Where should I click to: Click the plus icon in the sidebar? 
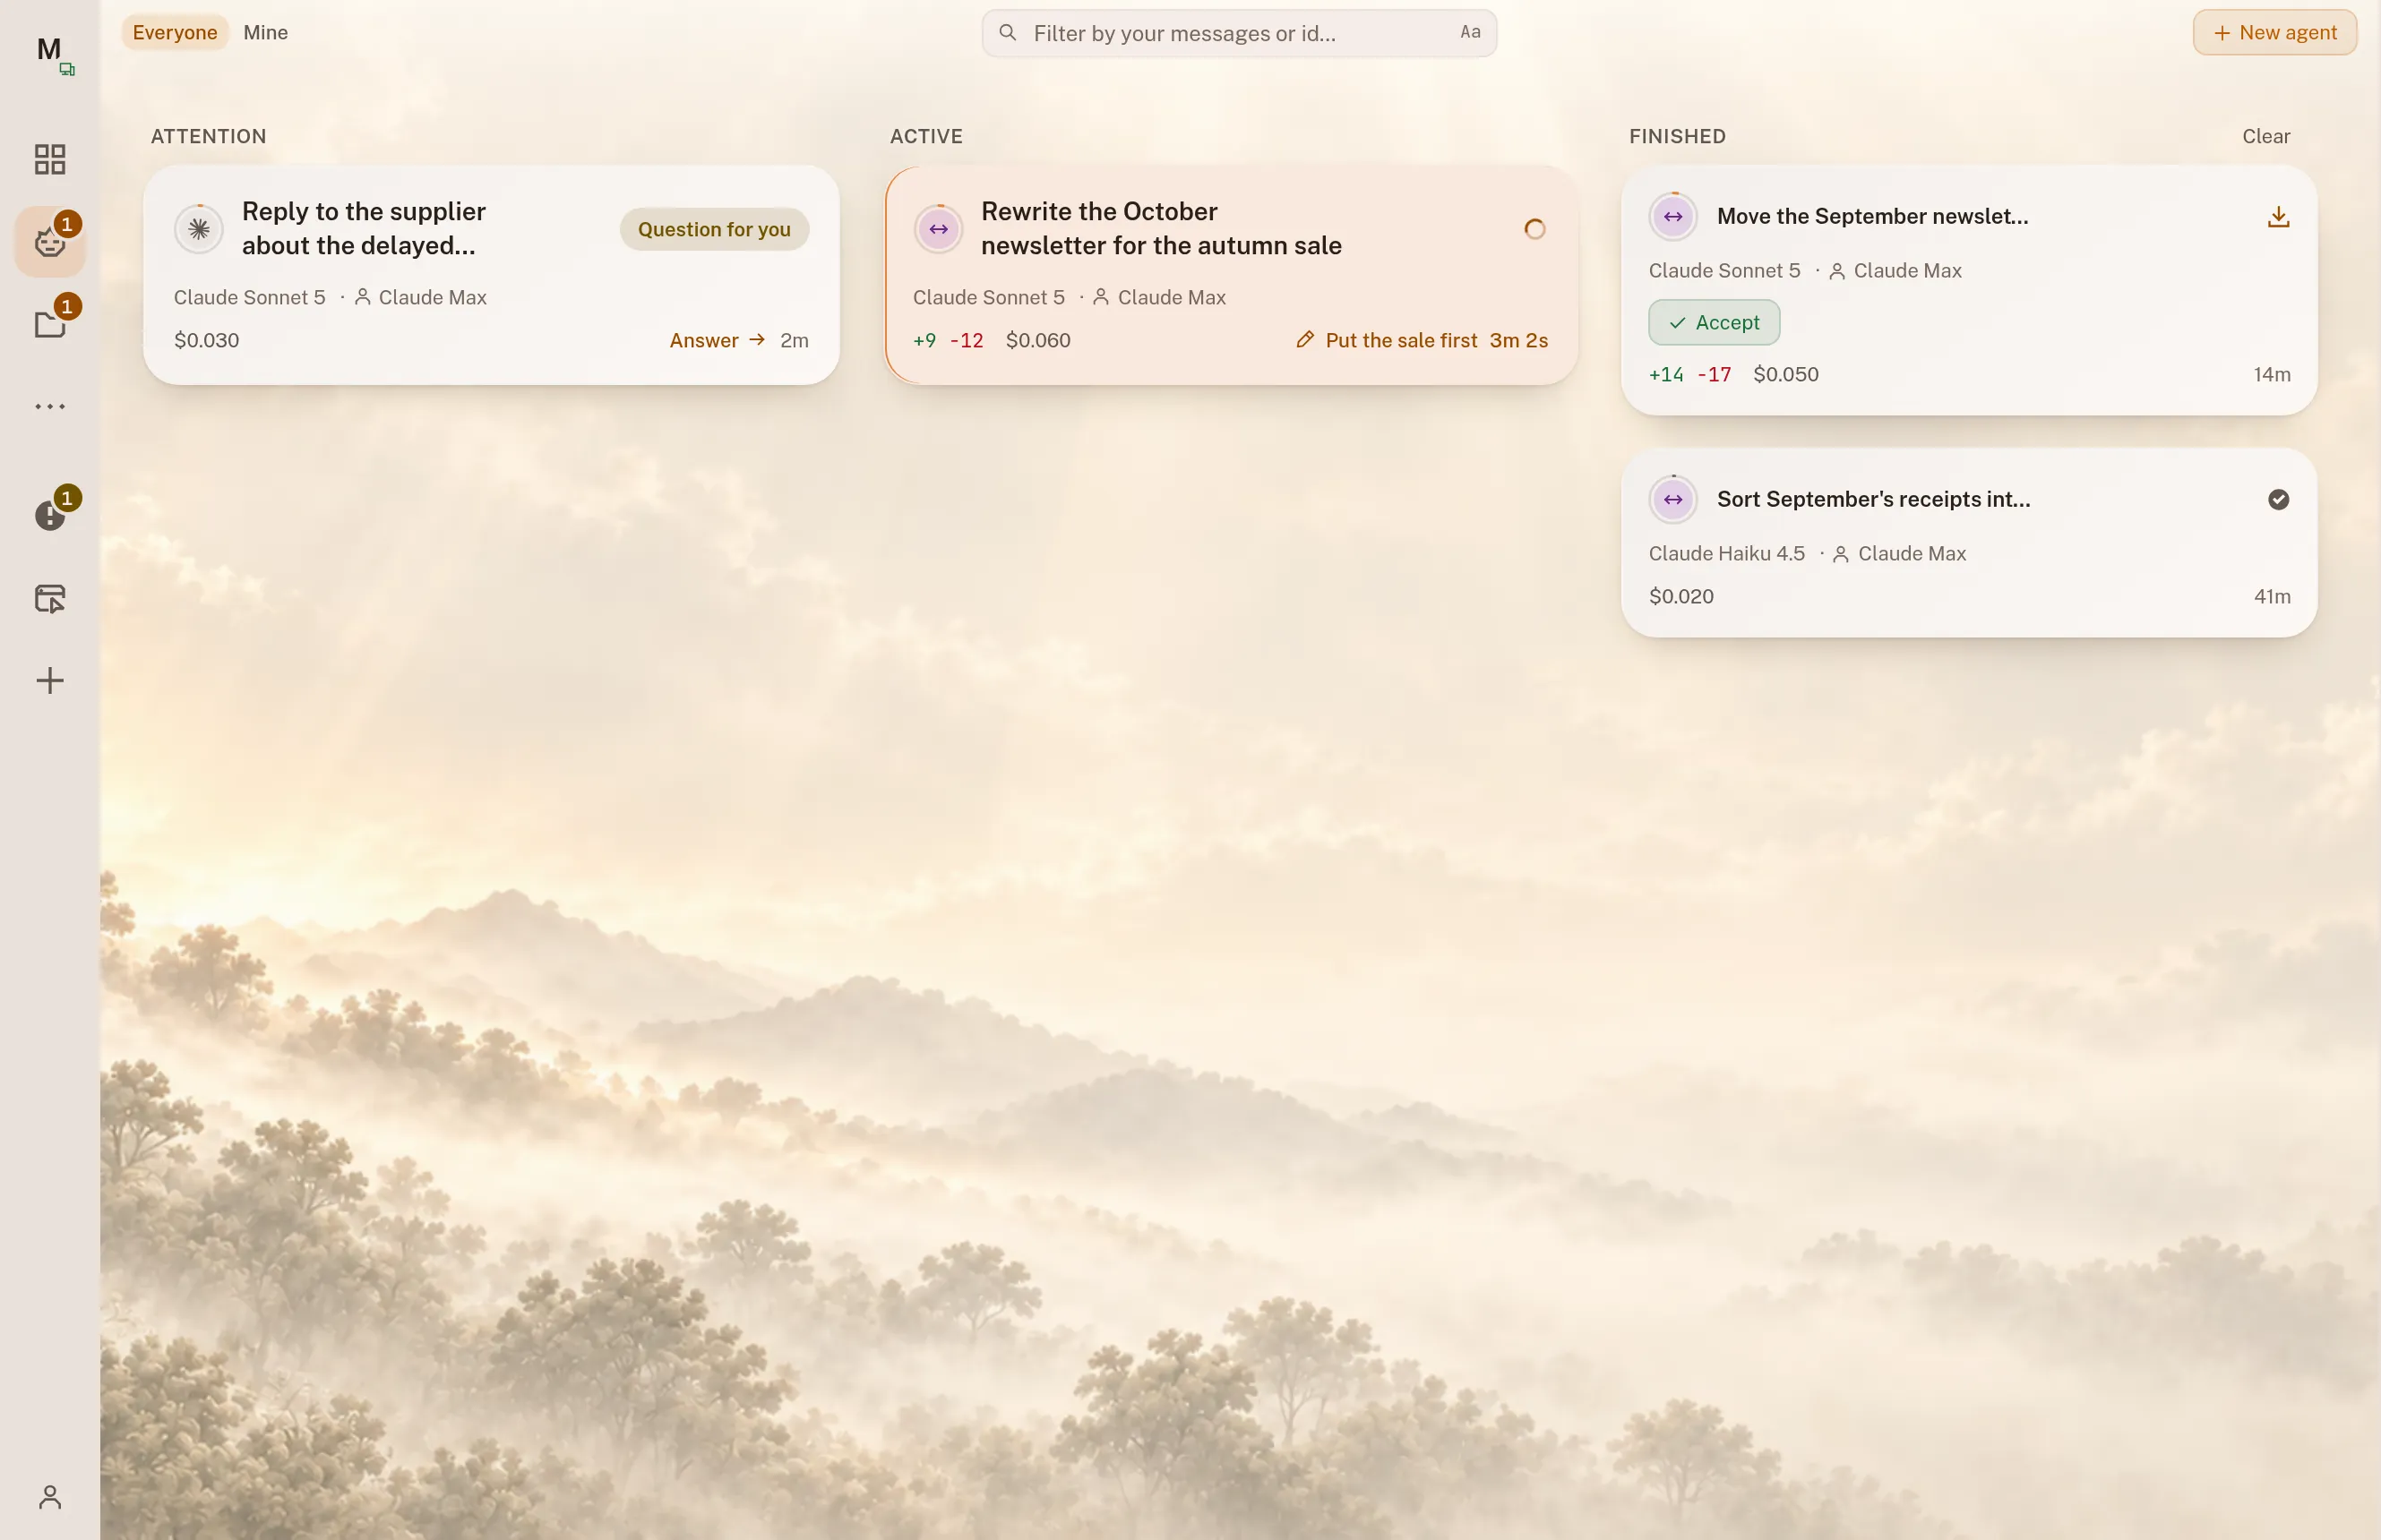50,681
